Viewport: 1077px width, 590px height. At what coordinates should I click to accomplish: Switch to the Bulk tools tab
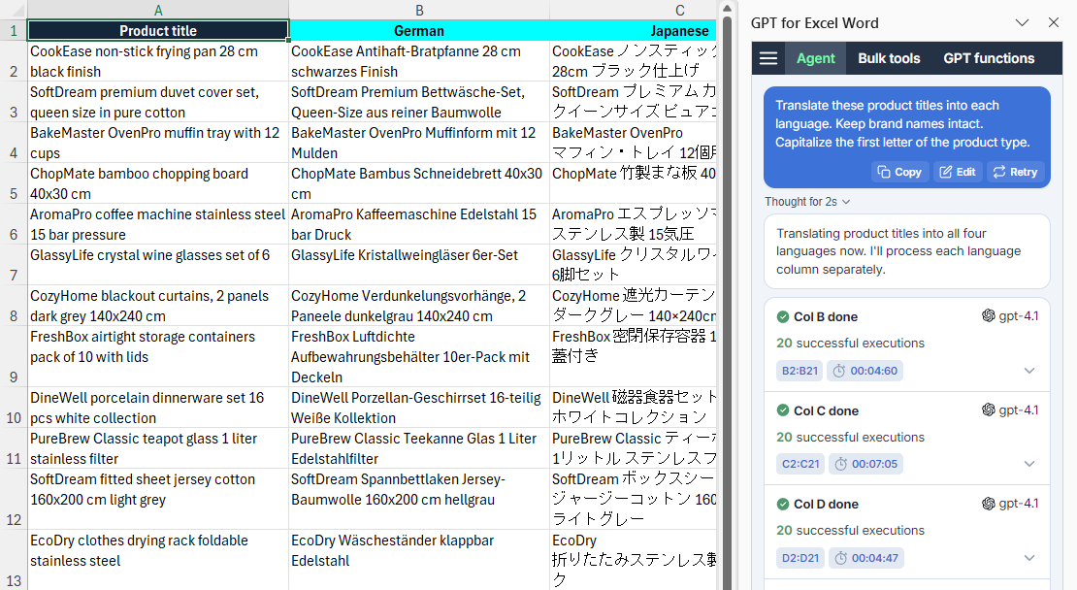click(888, 58)
